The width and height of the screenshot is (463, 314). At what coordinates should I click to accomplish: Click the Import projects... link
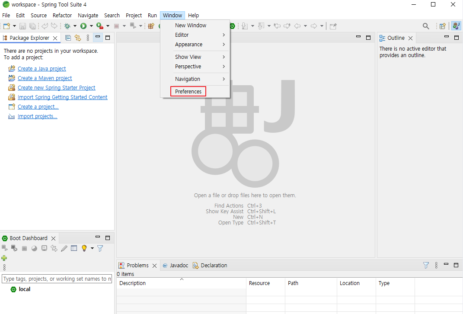pos(38,116)
